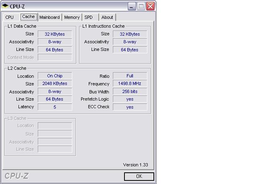Click the 'L3 Cache' group label
Image resolution: width=257 pixels, height=184 pixels.
(x=17, y=118)
